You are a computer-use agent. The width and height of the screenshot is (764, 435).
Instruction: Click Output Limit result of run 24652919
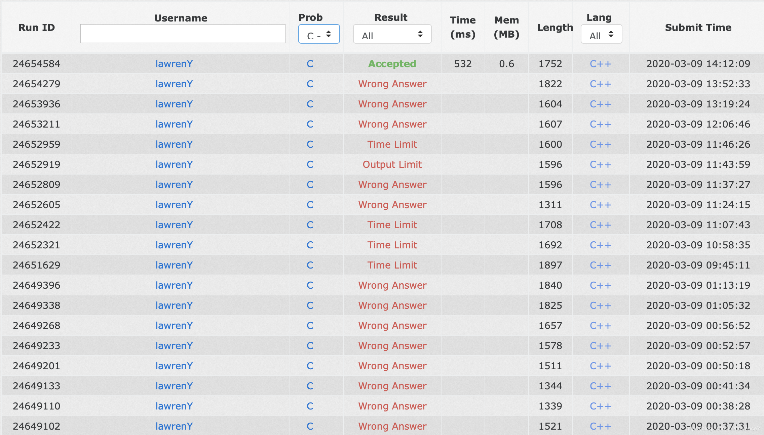point(392,164)
